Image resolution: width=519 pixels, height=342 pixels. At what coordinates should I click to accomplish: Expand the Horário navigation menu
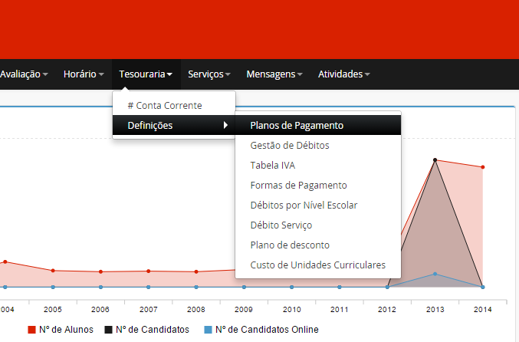(x=83, y=74)
